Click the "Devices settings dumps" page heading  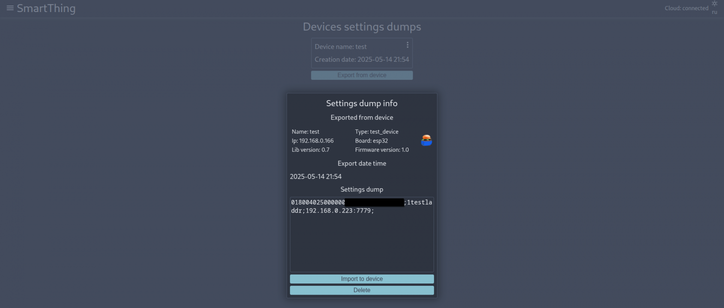pos(362,26)
